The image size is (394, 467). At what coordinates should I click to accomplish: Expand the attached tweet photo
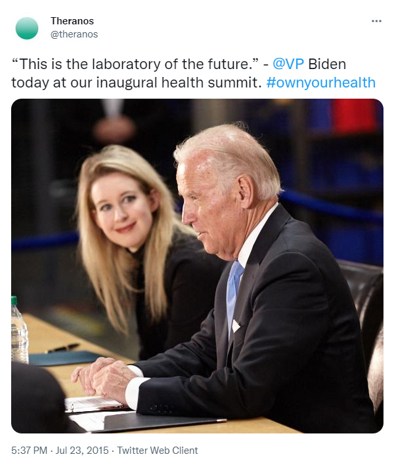197,266
